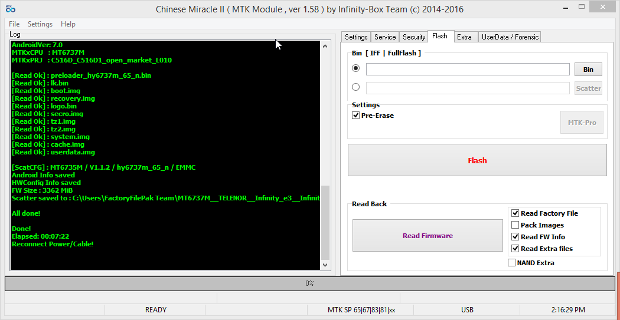Click the USB status bar entry
The width and height of the screenshot is (620, 320).
click(x=467, y=310)
